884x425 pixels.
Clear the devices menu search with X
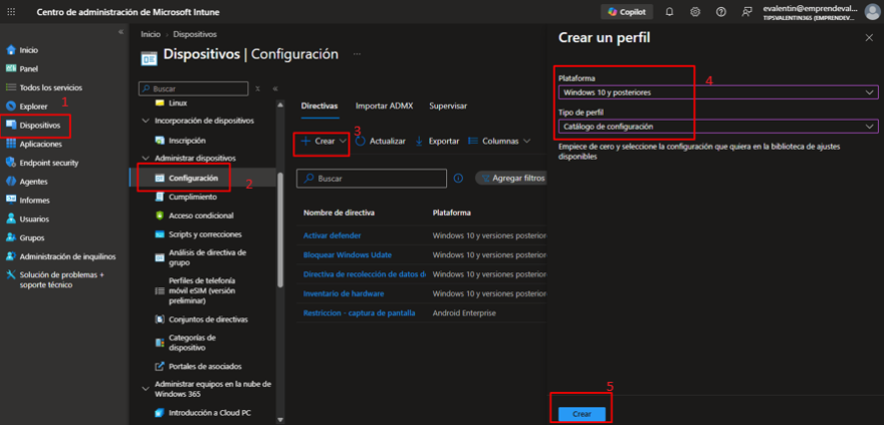257,89
